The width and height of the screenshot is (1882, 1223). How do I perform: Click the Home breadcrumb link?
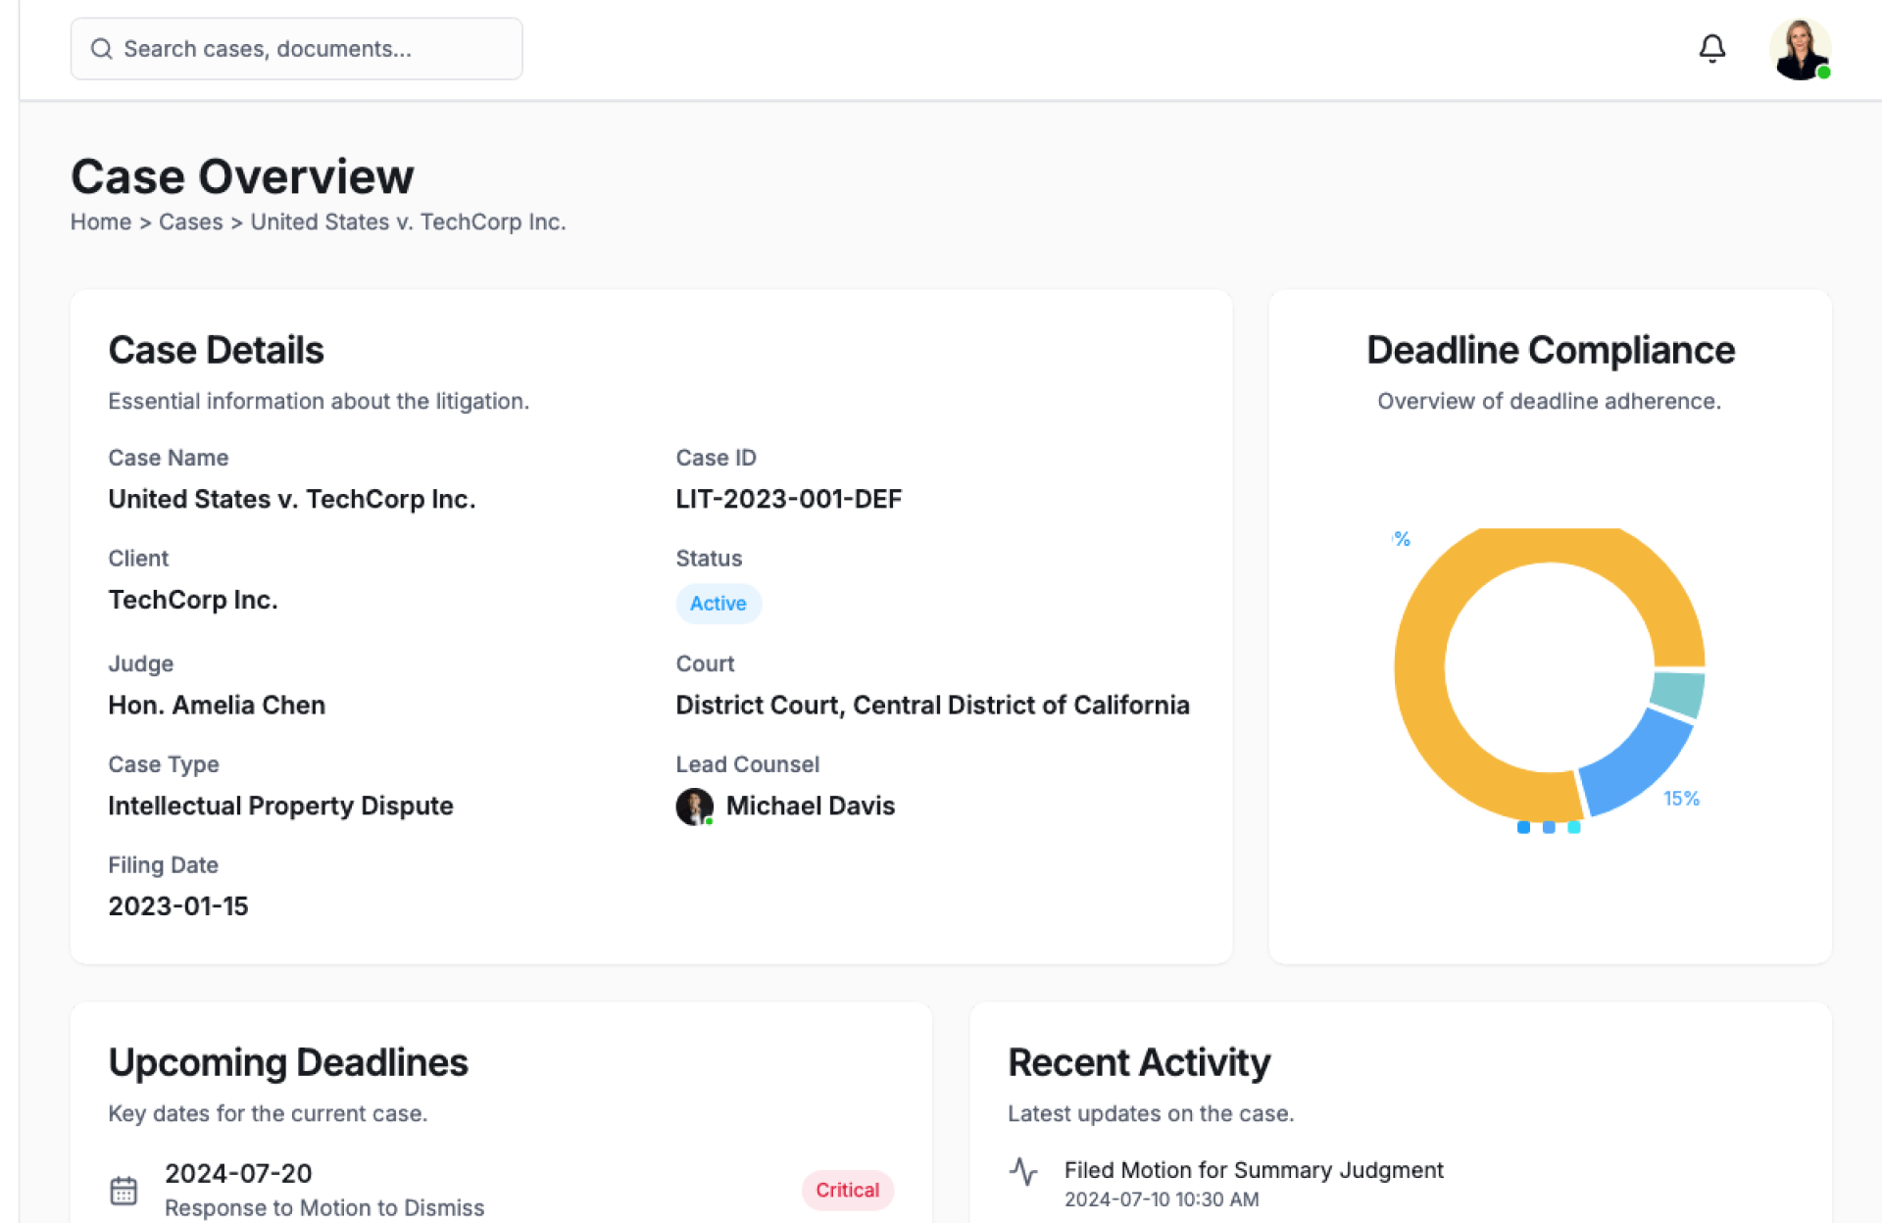[100, 222]
